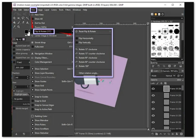Image resolution: width=196 pixels, height=139 pixels.
Task: Expand the Padding Color submenu
Action: click(x=72, y=116)
